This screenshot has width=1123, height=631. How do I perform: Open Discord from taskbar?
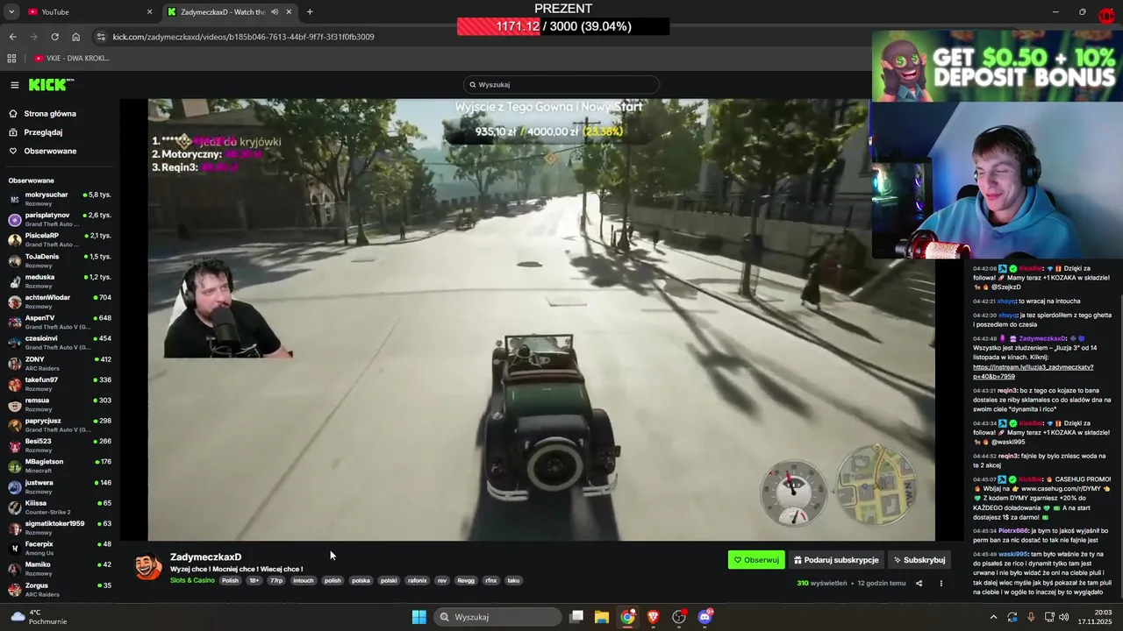pyautogui.click(x=705, y=617)
